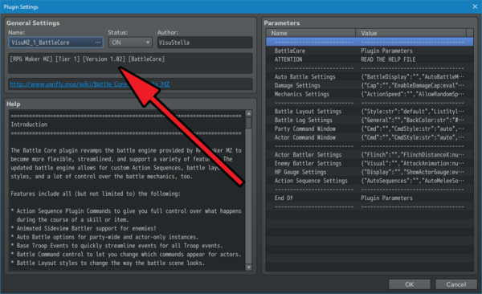
Task: Open the yanfly.moe wiki Battle Core link
Action: pos(89,84)
